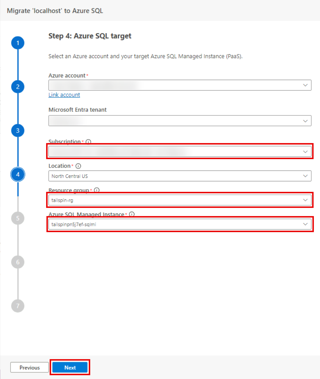Click the wizard step 1 circle
Viewport: 320px width, 379px height.
18,43
